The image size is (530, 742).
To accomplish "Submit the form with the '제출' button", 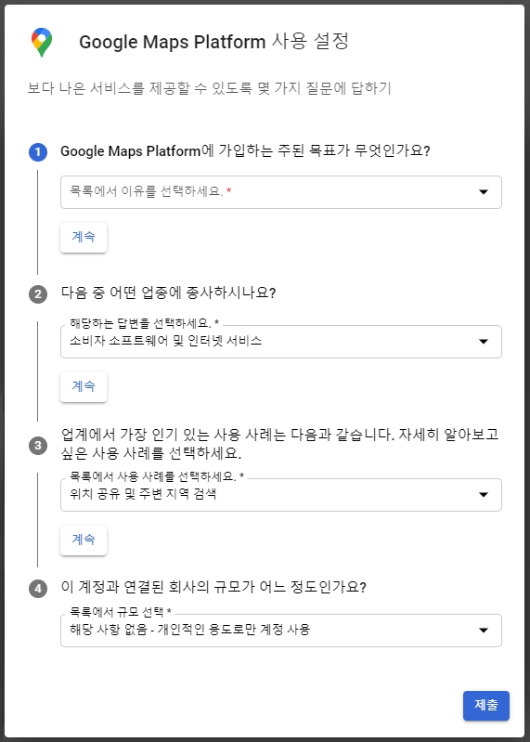I will click(x=486, y=706).
